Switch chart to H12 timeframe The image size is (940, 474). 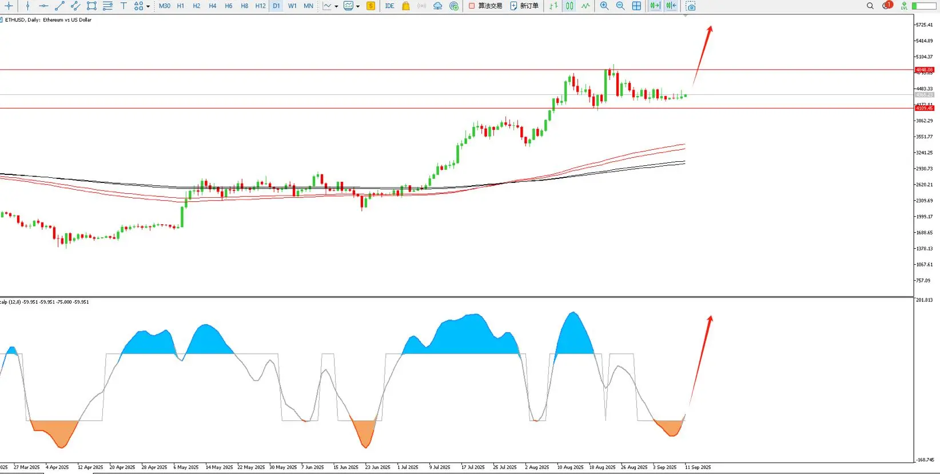(261, 6)
